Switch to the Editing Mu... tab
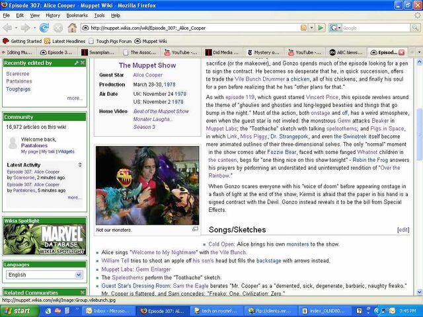Viewport: 423px width, 317px height. coord(18,52)
